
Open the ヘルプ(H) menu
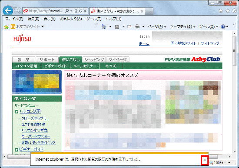[x=113, y=19]
